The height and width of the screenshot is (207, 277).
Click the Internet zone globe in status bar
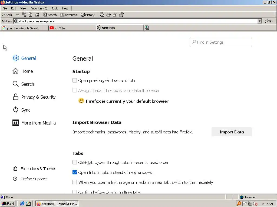[242, 197]
